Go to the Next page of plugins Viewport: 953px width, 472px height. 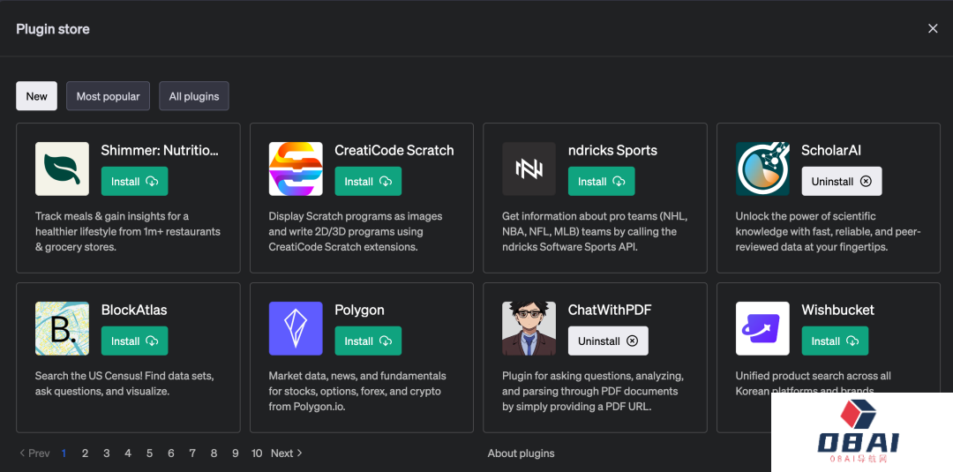point(286,453)
